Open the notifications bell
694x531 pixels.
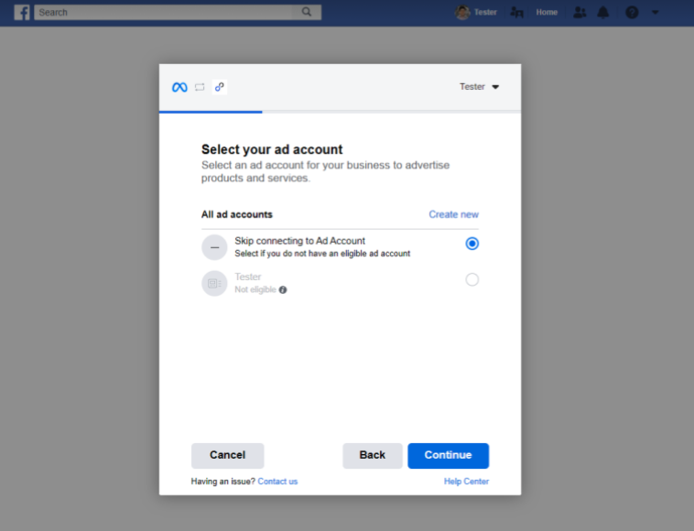click(602, 13)
